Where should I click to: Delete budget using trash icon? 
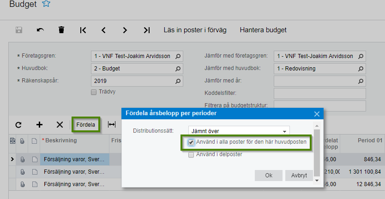(x=61, y=30)
